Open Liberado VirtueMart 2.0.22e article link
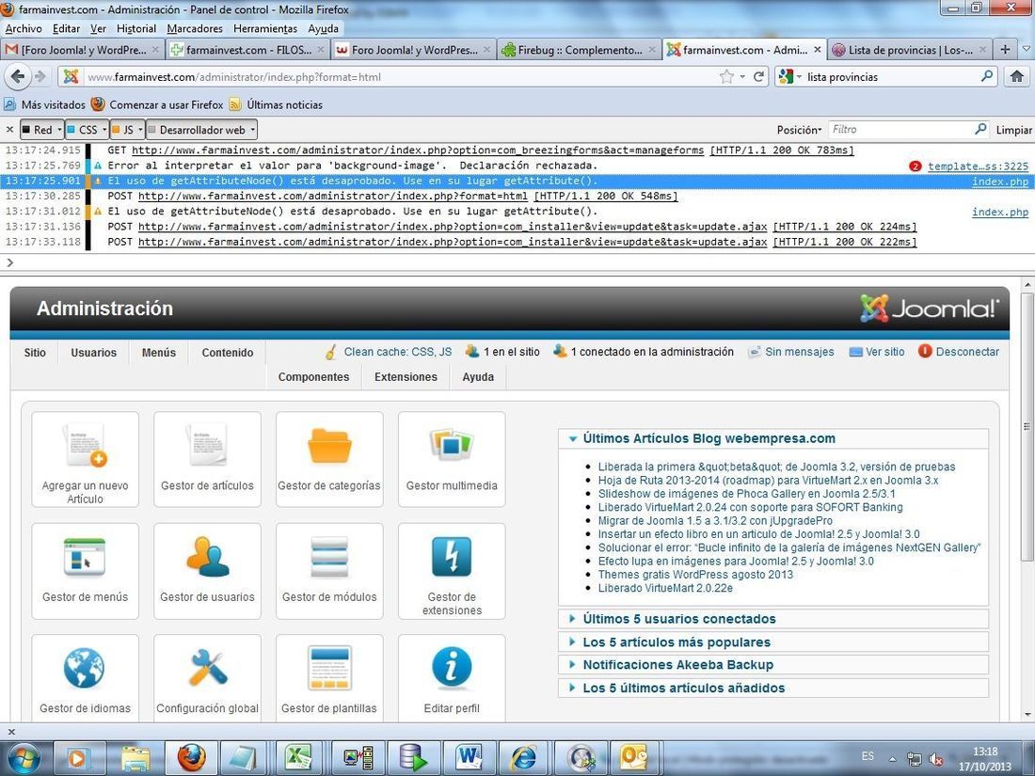Viewport: 1035px width, 776px height. [x=665, y=588]
